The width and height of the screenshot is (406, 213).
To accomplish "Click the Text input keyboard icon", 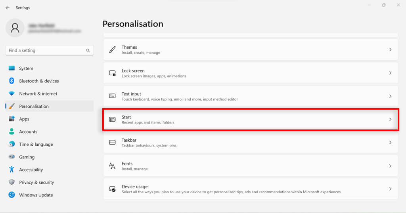I will pyautogui.click(x=112, y=96).
